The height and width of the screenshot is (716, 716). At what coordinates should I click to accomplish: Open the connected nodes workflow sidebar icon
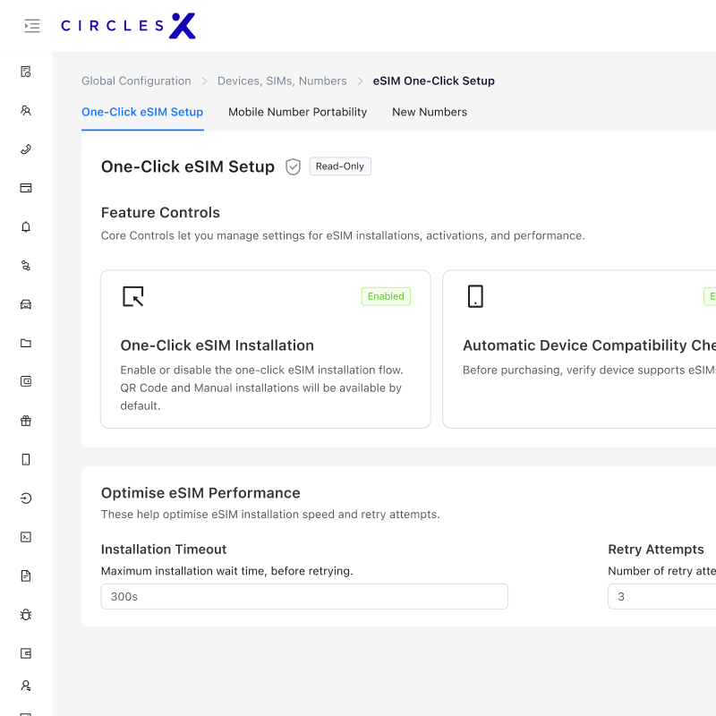click(x=26, y=266)
